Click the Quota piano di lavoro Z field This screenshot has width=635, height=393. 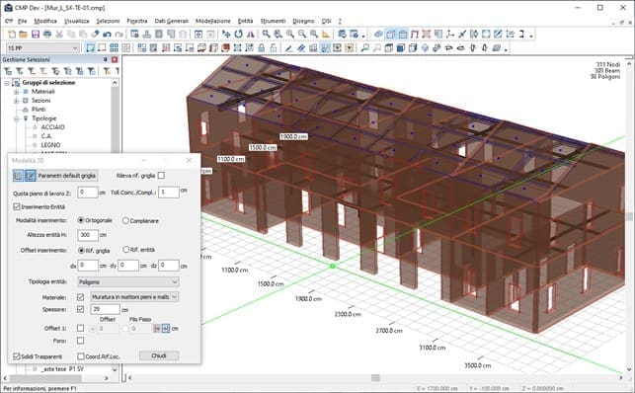pyautogui.click(x=88, y=192)
